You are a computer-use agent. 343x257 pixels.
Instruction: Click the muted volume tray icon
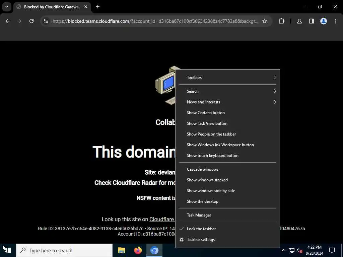click(299, 250)
